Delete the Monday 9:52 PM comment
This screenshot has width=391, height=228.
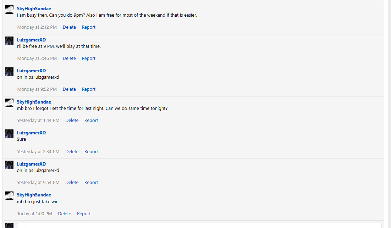(x=69, y=89)
